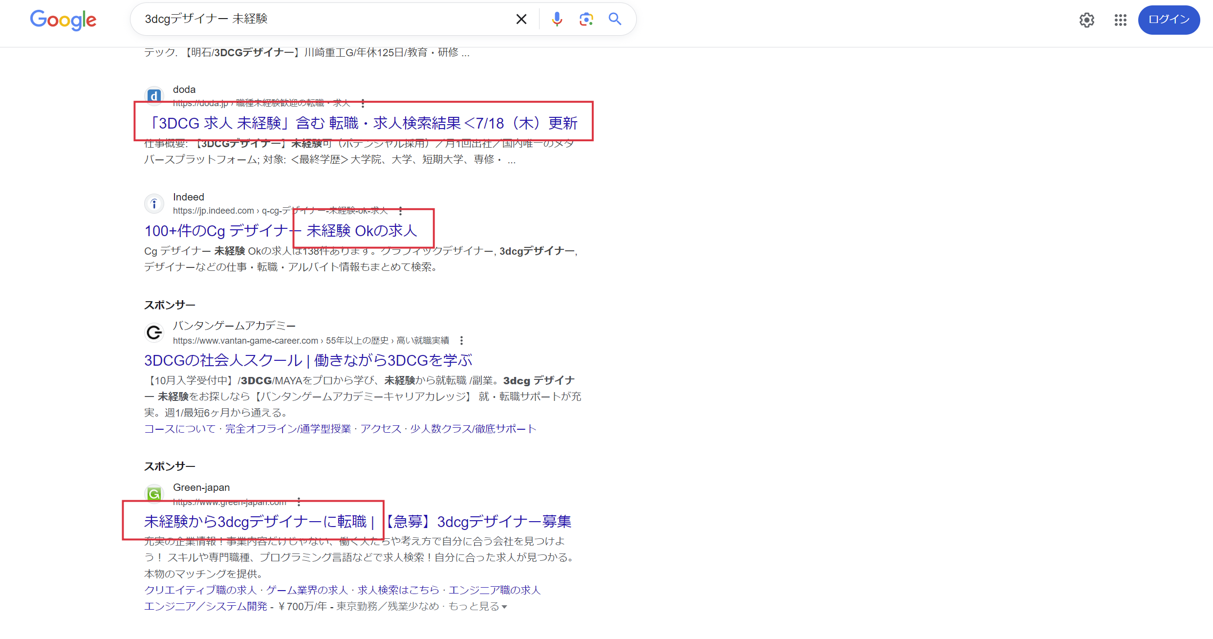The width and height of the screenshot is (1213, 639).
Task: Click the doda favicon icon
Action: pos(154,96)
